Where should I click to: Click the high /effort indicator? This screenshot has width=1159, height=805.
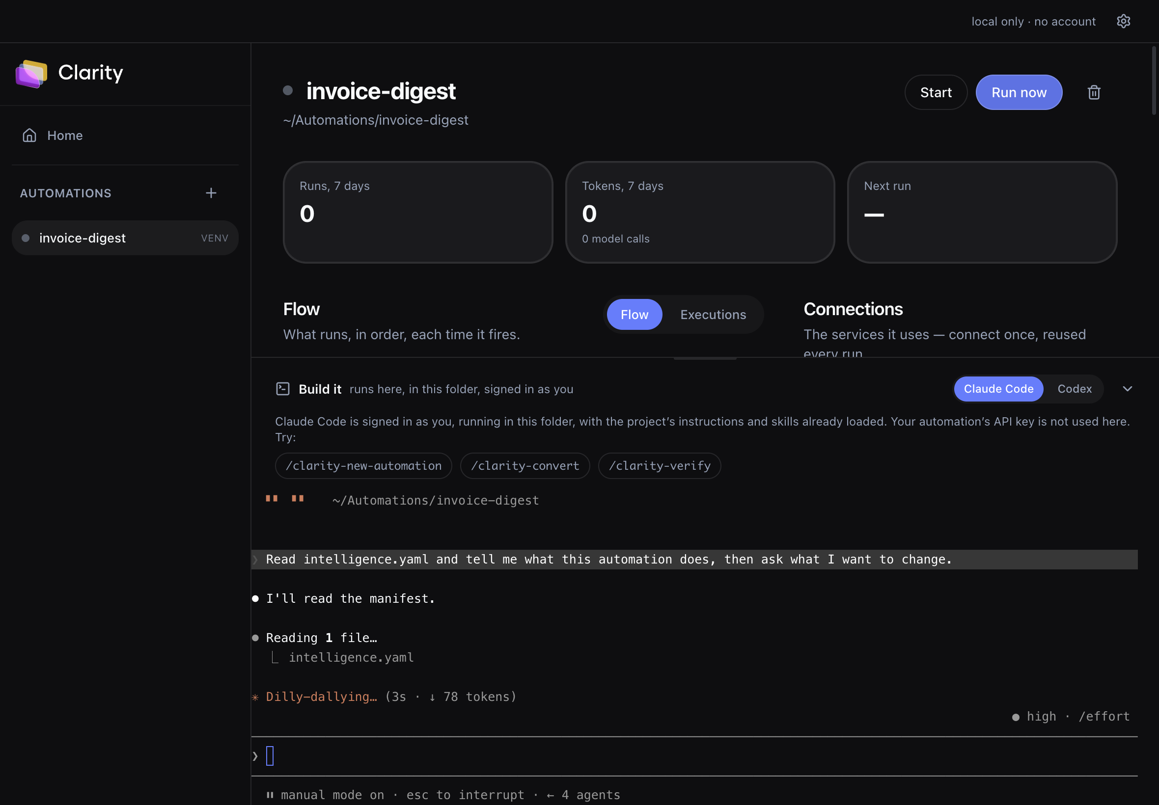click(1071, 716)
